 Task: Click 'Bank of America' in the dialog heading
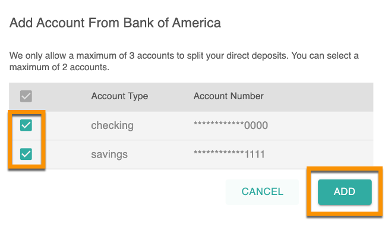[172, 23]
